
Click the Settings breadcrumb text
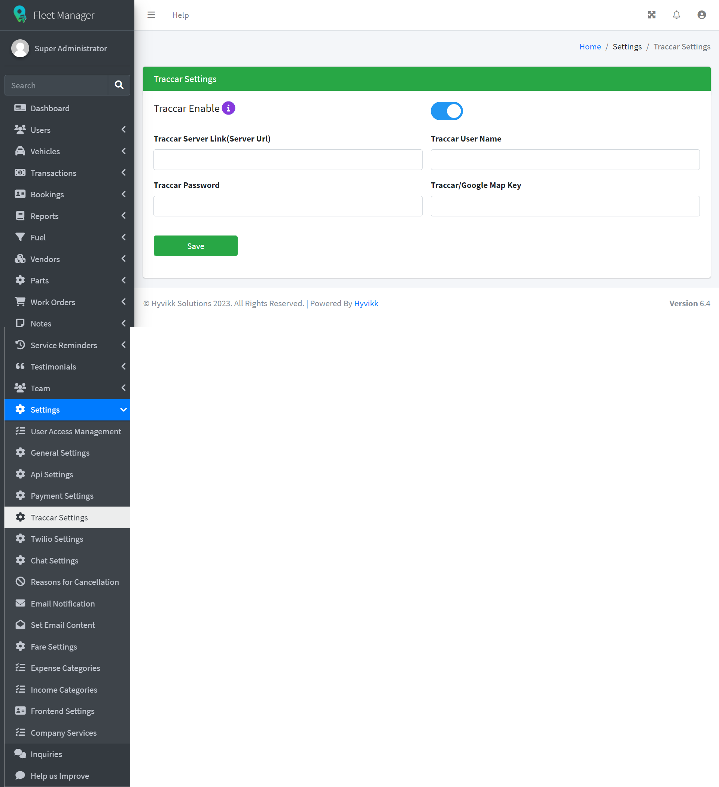tap(627, 46)
